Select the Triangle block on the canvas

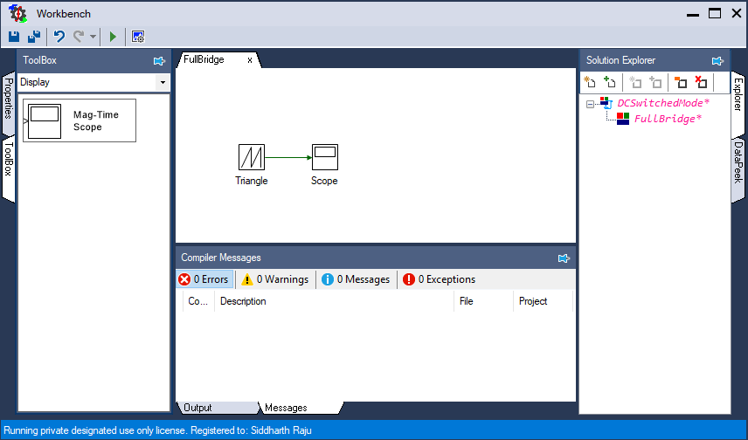pos(252,157)
